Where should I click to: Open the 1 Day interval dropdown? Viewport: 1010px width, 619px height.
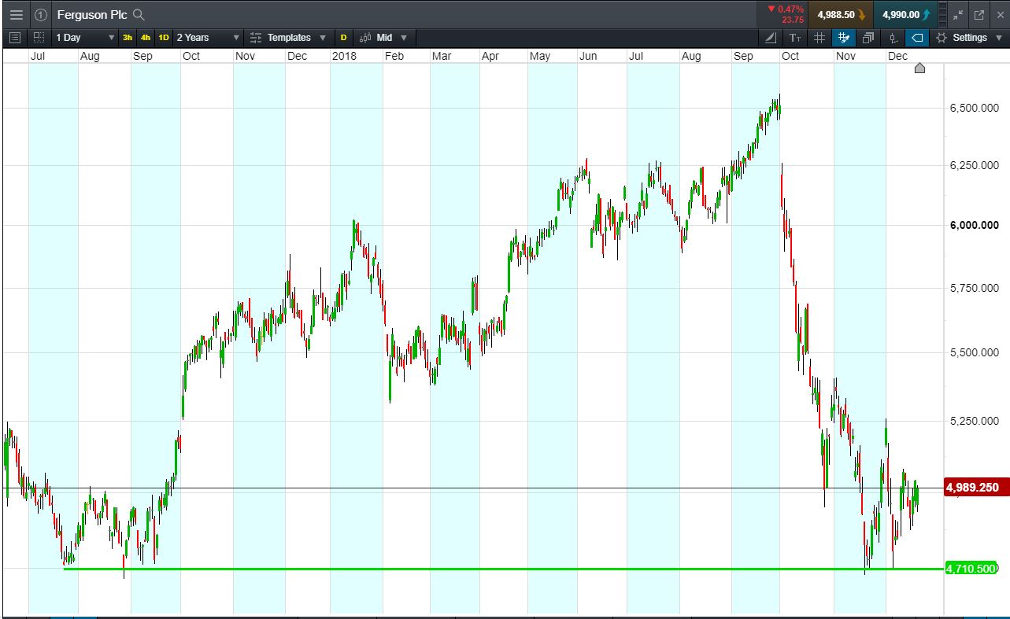pos(84,37)
